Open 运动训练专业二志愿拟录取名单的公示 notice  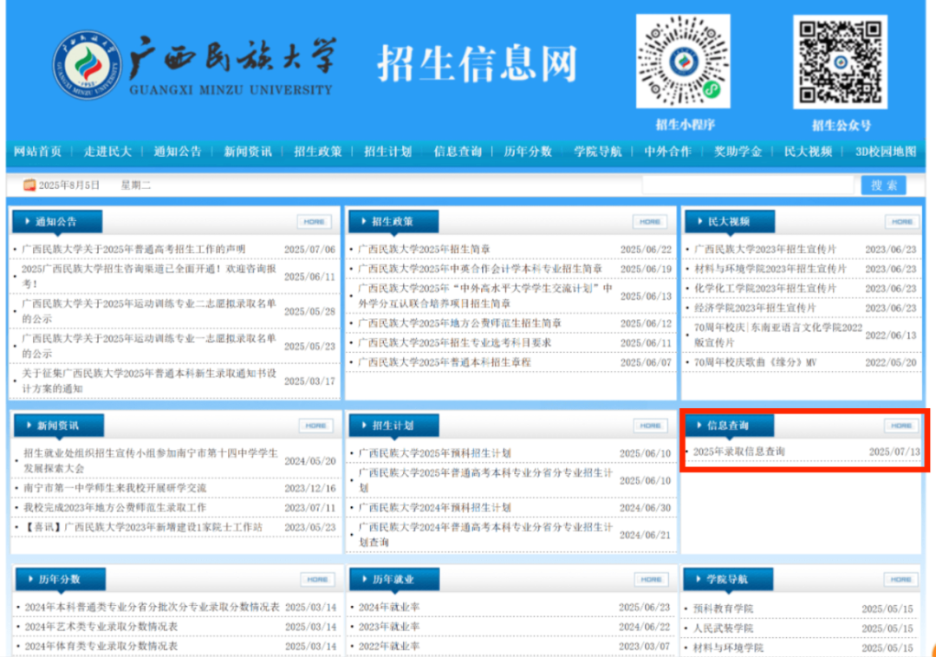[149, 311]
